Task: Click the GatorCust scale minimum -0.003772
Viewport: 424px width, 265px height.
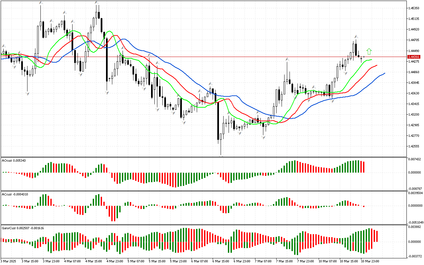Action: click(415, 256)
